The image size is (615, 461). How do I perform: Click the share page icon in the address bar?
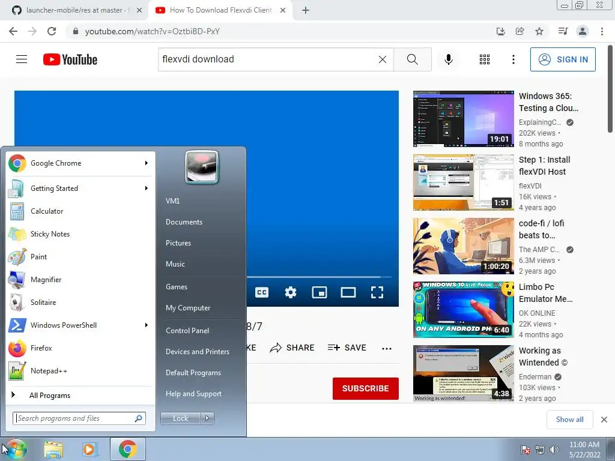(520, 31)
